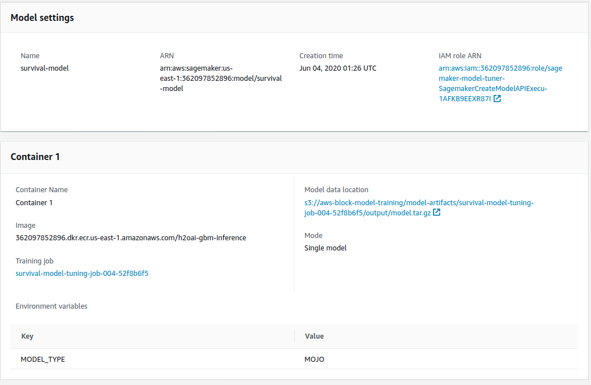Open training job survival-model-tuning-job-004-52f8b6f5
This screenshot has height=385, width=591.
[x=82, y=273]
